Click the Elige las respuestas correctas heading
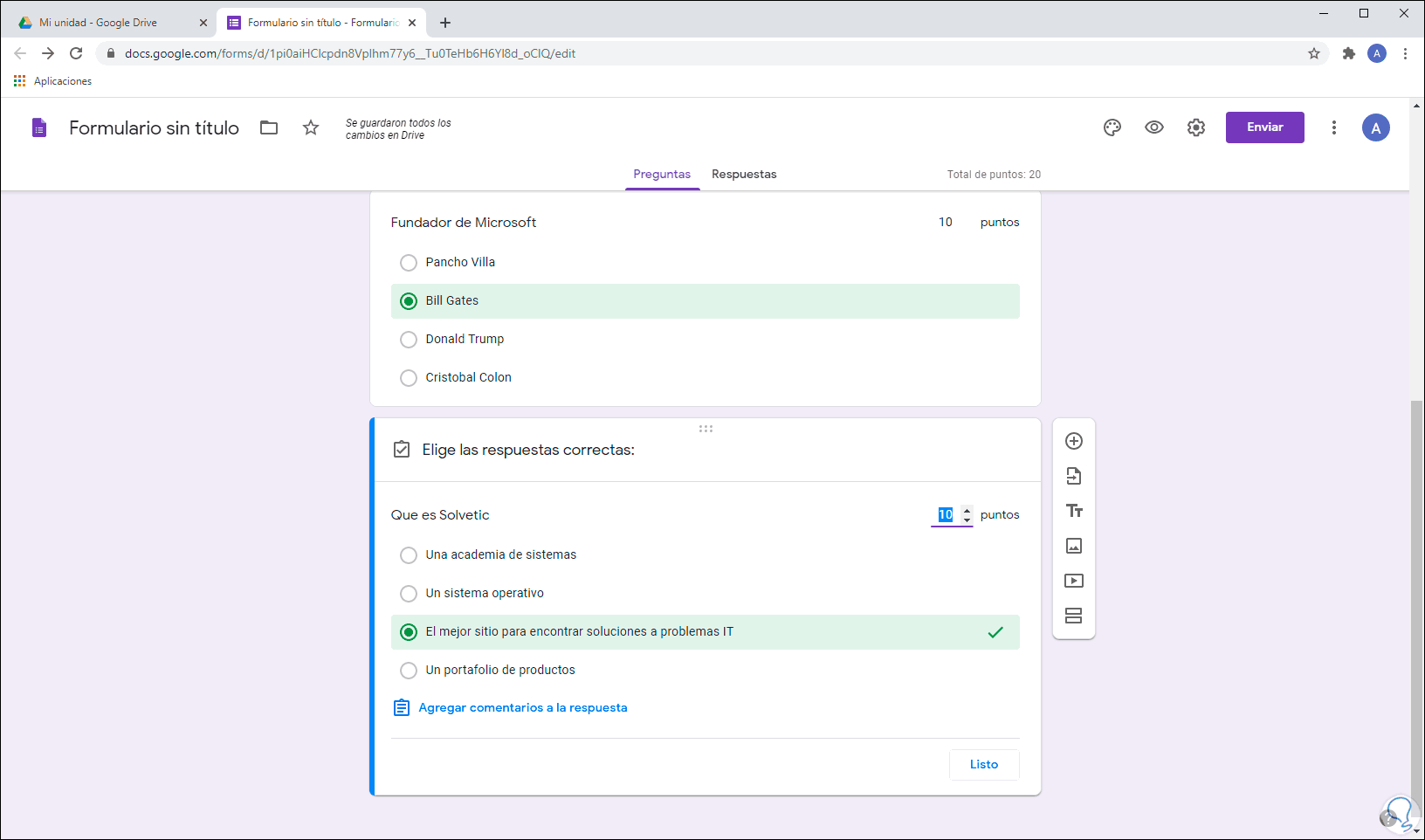1425x840 pixels. tap(528, 450)
